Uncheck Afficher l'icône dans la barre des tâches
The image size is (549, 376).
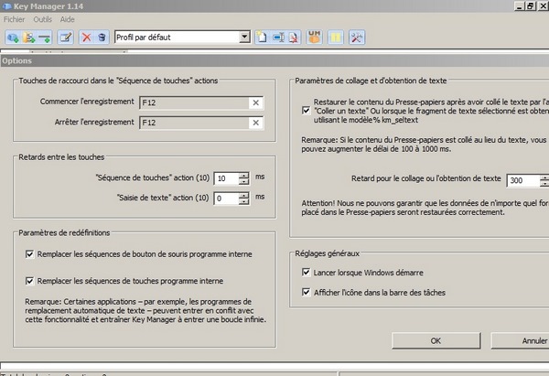[x=306, y=292]
